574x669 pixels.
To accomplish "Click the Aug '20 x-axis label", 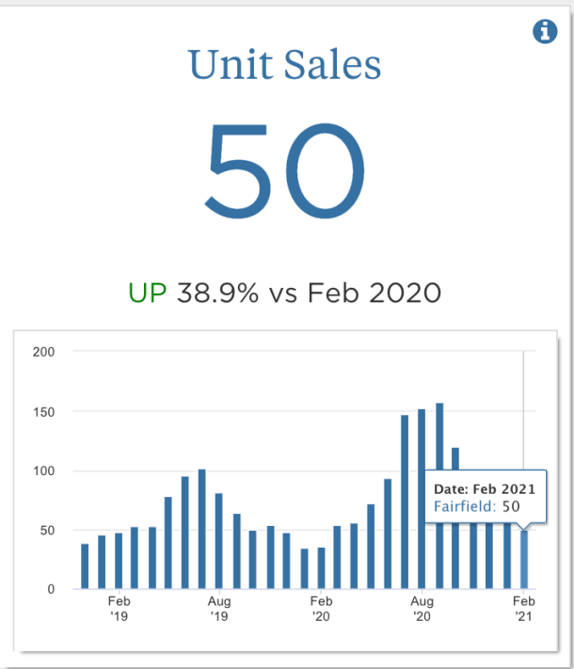I will coord(423,608).
